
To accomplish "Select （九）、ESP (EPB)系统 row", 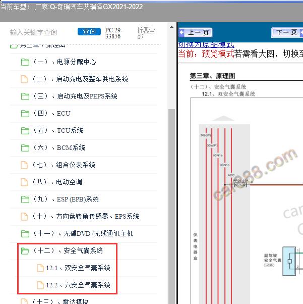I will click(x=83, y=199).
